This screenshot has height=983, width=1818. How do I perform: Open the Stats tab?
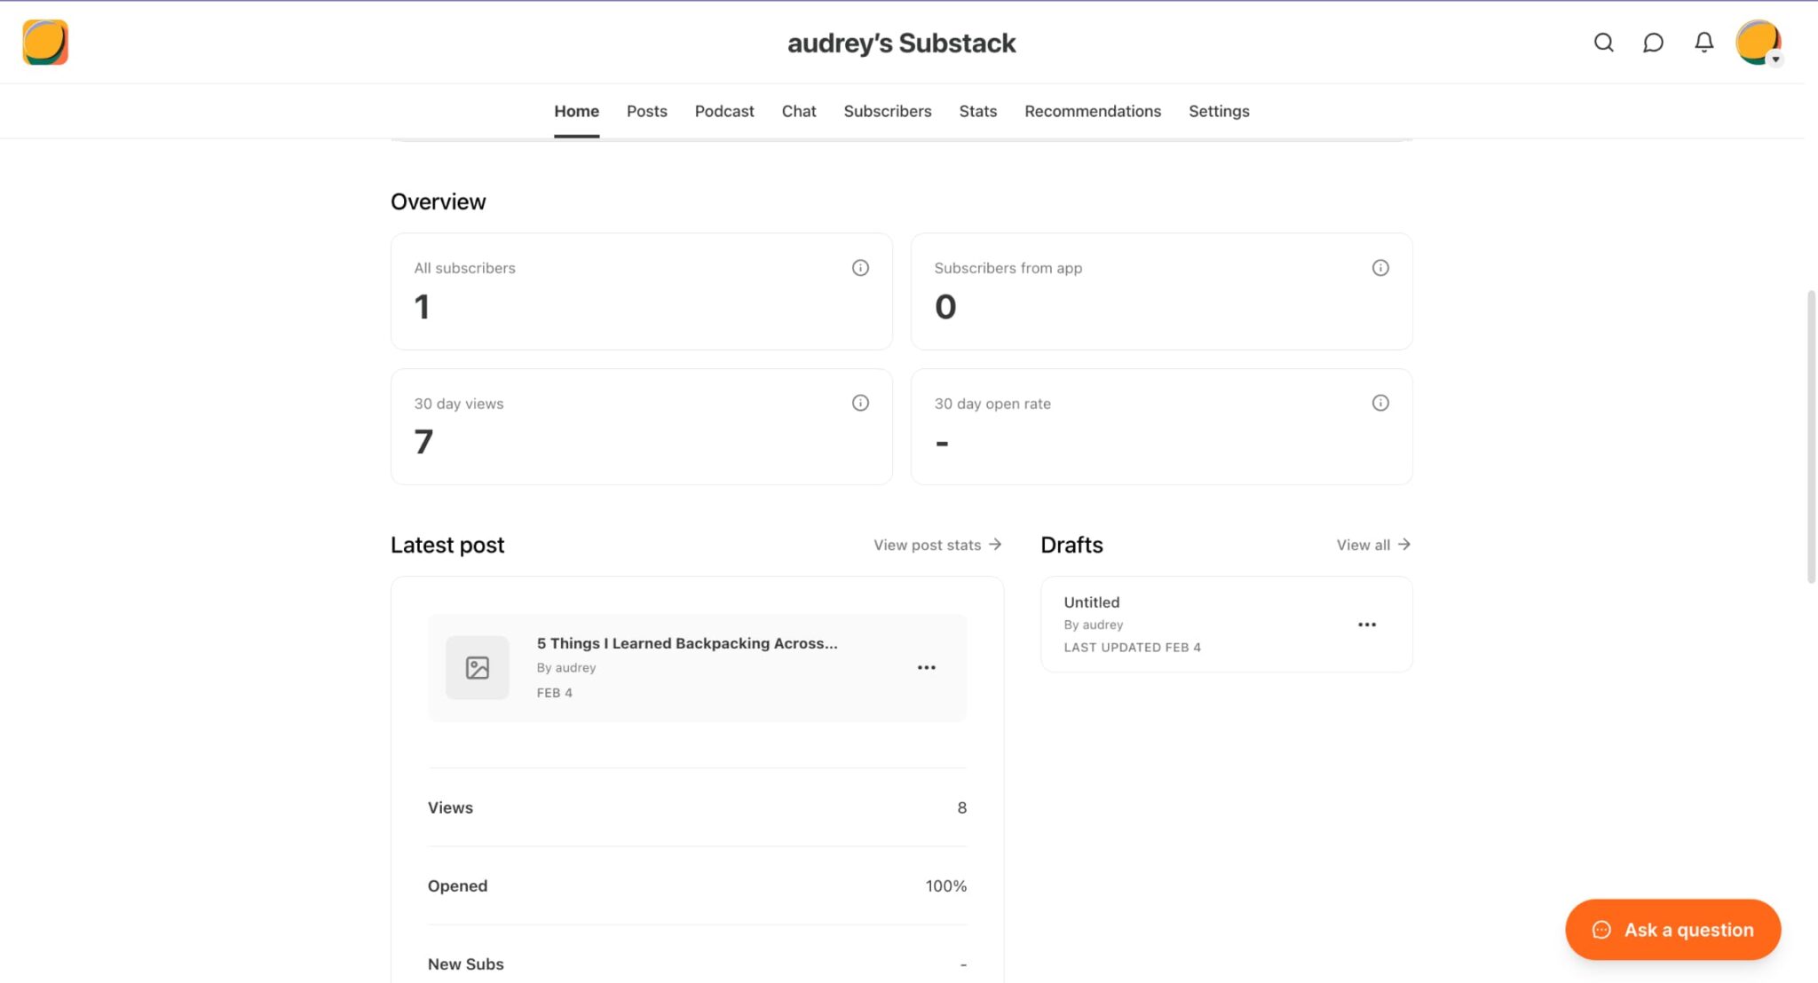[977, 111]
